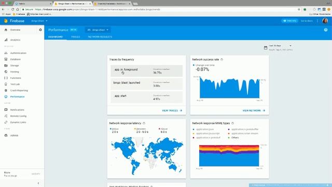Collapse the sidebar with chevron arrow
This screenshot has height=187, width=332.
tap(38, 183)
